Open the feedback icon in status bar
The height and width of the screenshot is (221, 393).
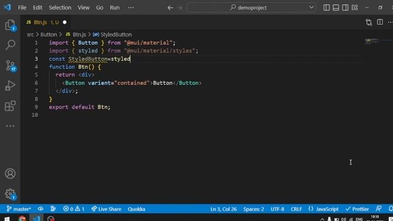379,209
